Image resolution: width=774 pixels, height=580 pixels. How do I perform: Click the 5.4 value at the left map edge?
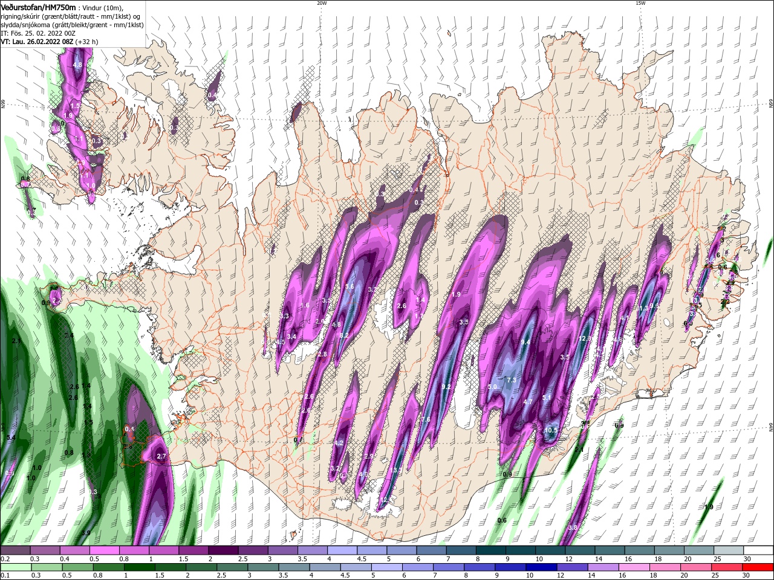tap(11, 437)
